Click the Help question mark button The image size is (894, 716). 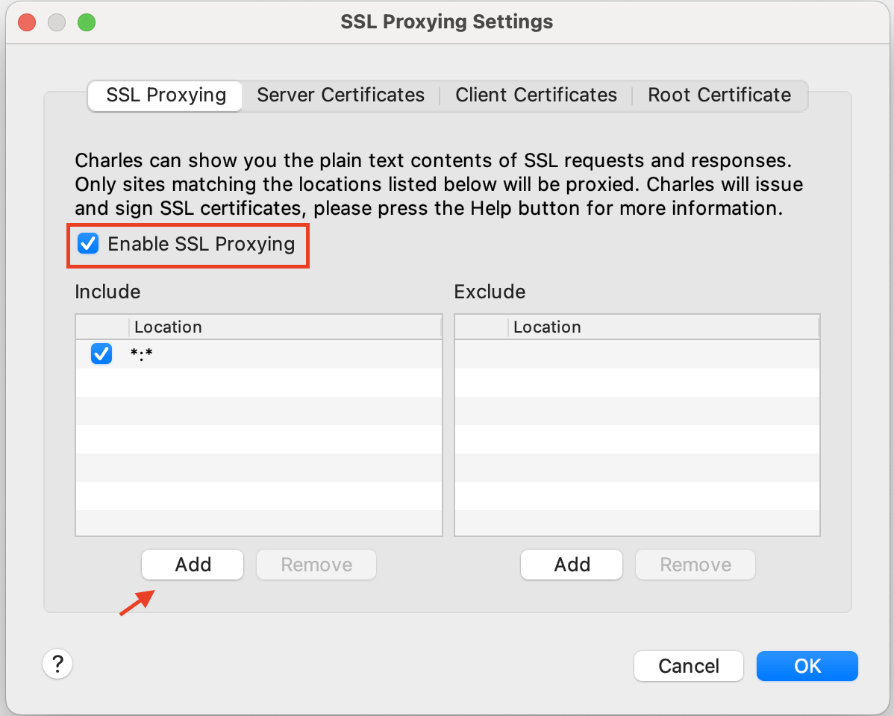click(57, 663)
